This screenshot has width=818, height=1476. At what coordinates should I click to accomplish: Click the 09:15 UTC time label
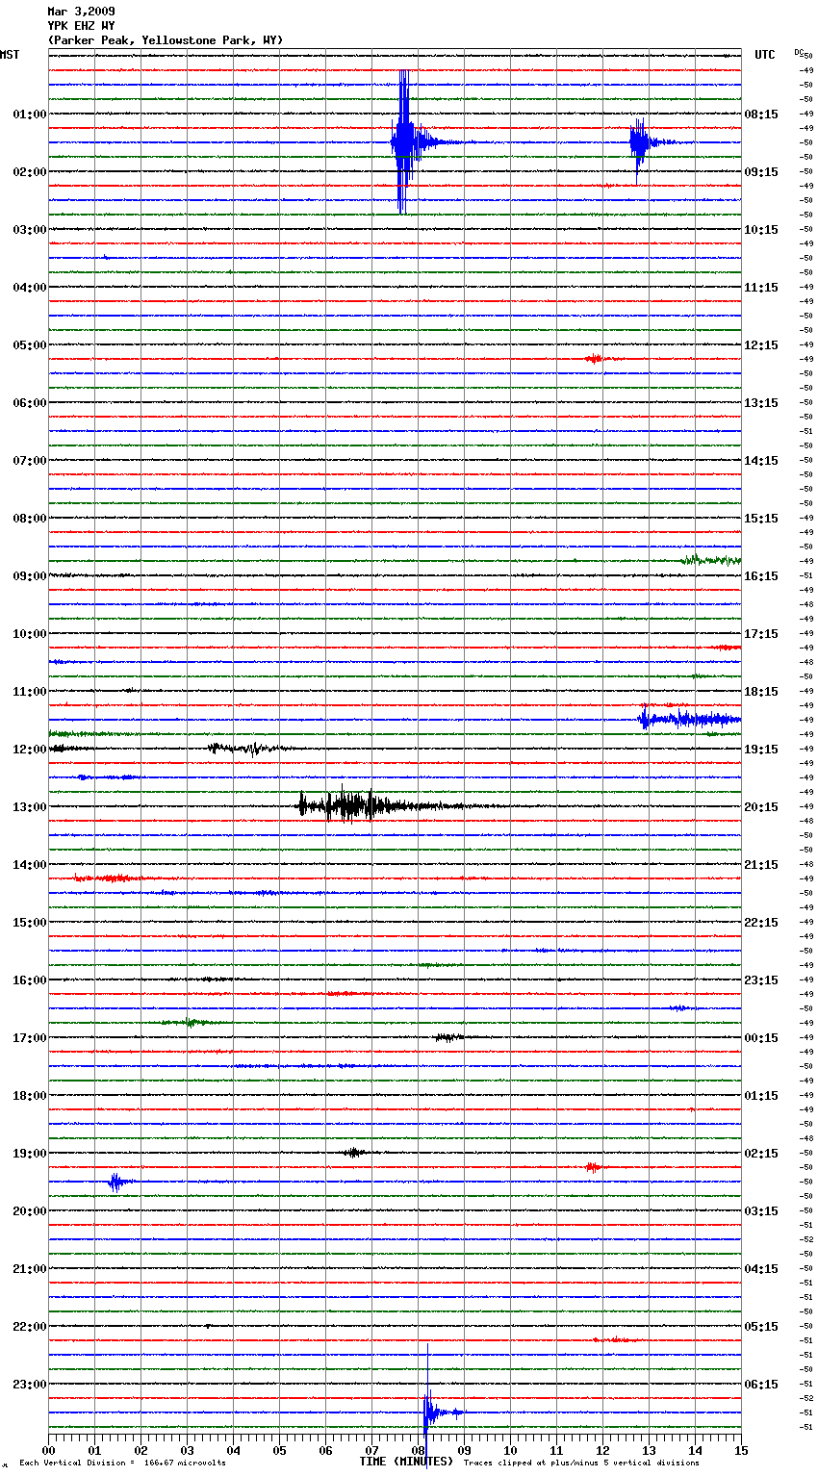point(761,172)
